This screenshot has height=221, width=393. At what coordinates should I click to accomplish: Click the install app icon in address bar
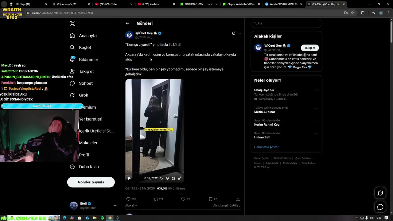tap(346, 13)
